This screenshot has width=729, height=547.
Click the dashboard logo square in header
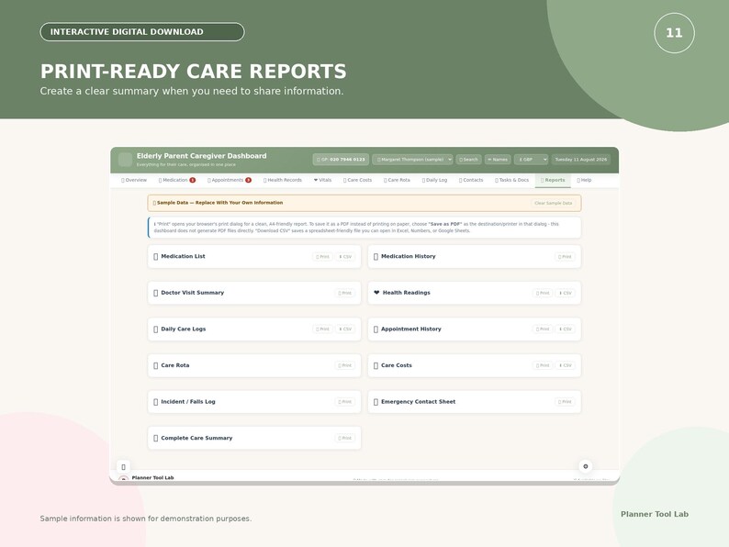[125, 160]
